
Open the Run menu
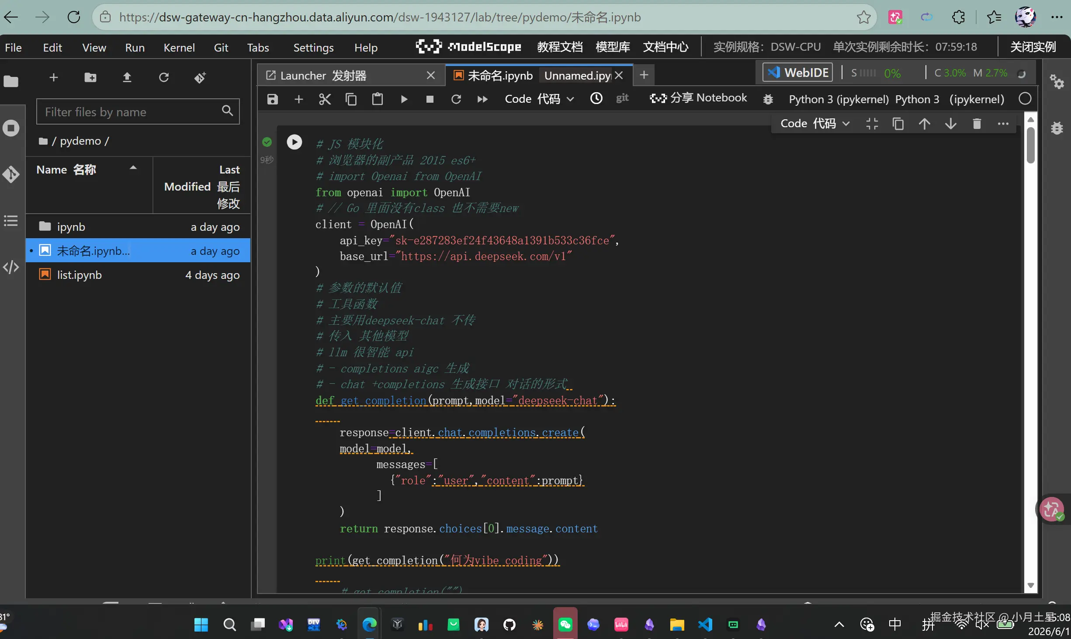[x=135, y=47]
